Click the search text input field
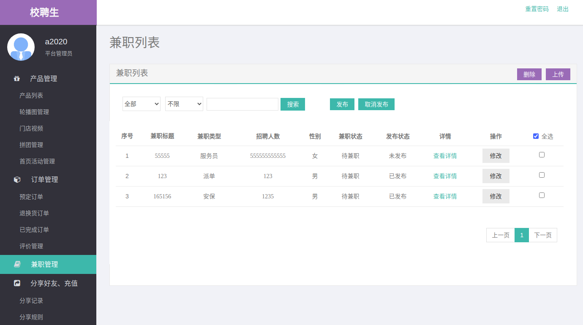The image size is (583, 325). [242, 104]
